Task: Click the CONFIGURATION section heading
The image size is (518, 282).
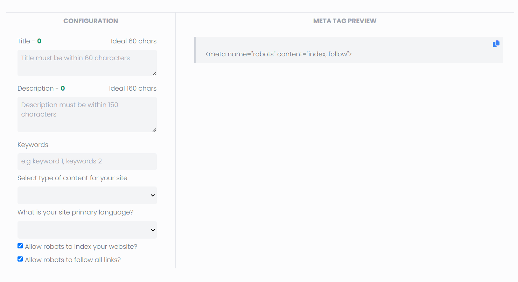Action: pyautogui.click(x=90, y=21)
